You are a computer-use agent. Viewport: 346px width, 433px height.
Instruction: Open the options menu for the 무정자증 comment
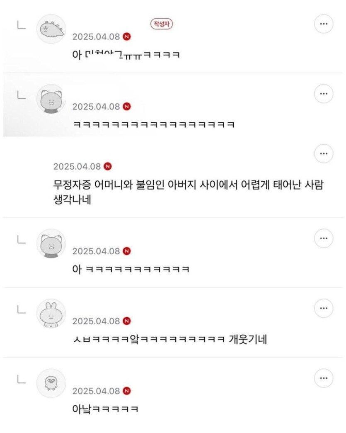click(324, 154)
